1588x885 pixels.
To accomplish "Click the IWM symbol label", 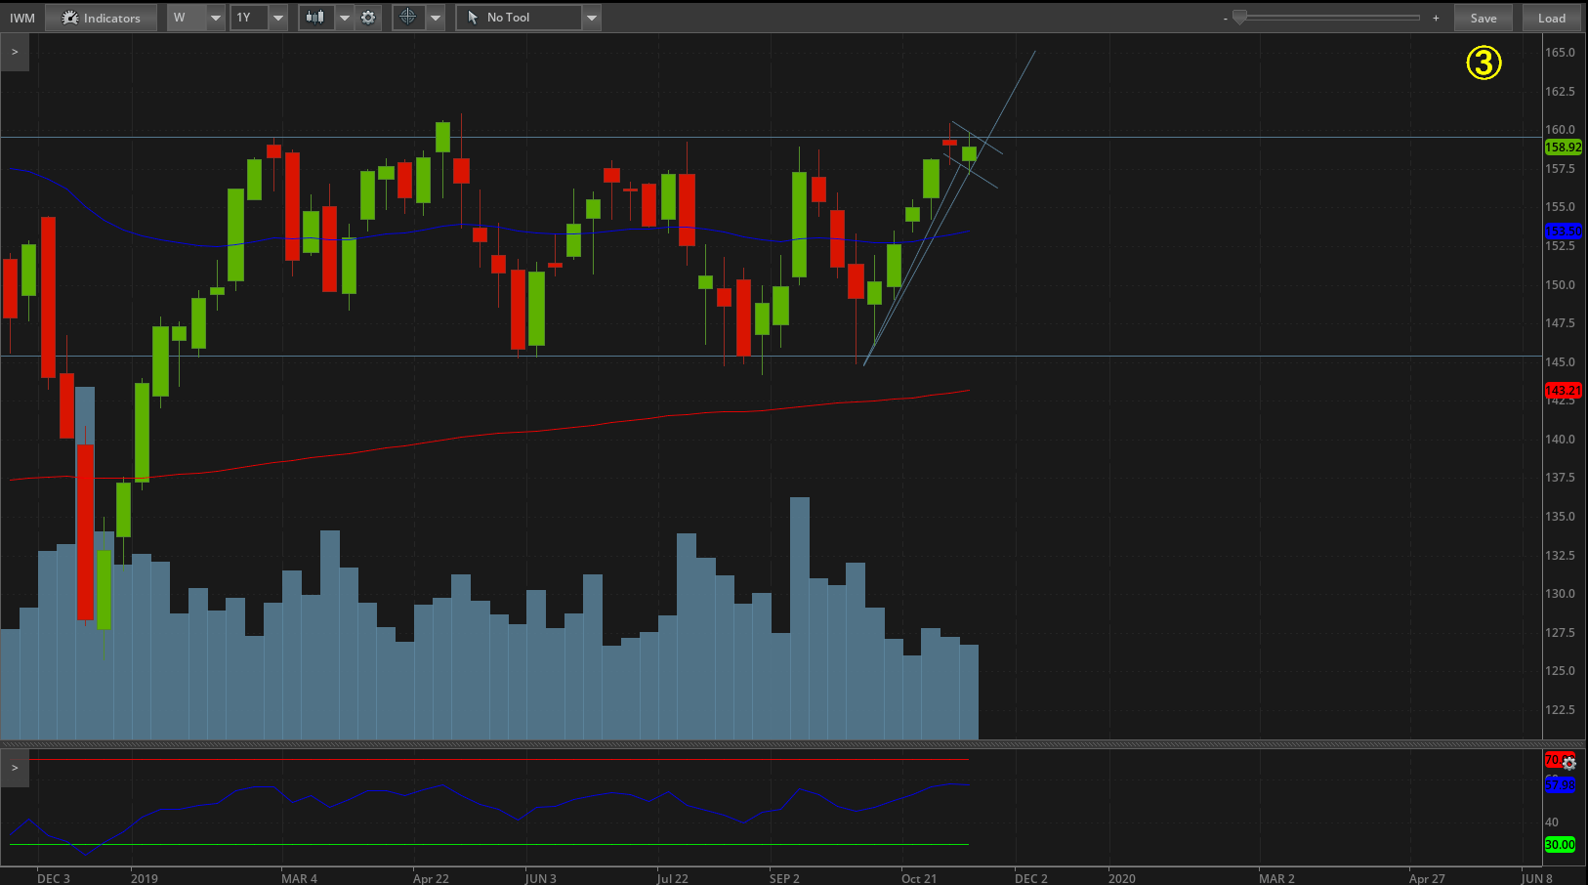I will (x=21, y=17).
